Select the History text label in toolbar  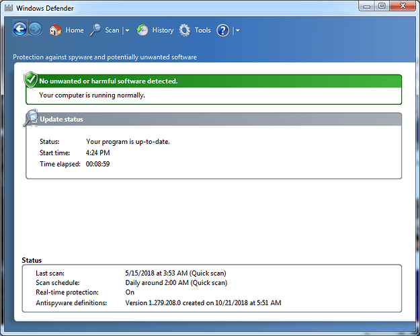pyautogui.click(x=163, y=30)
